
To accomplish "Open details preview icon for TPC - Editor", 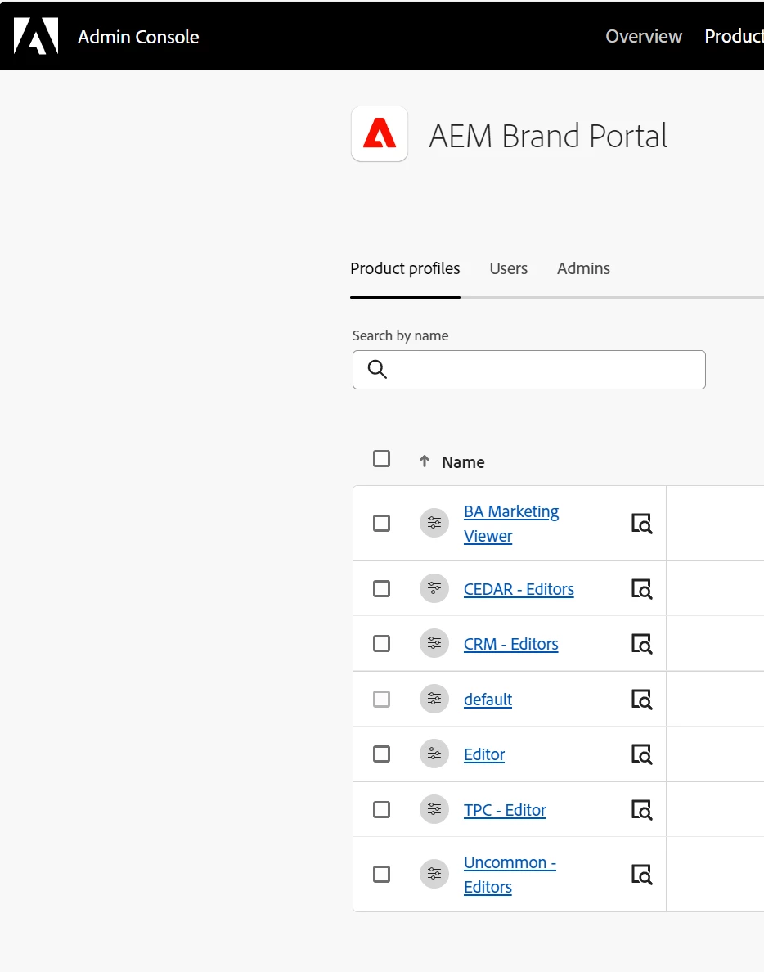I will pyautogui.click(x=641, y=809).
